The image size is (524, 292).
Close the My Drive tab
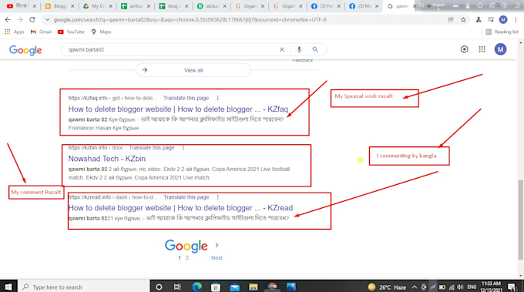coord(111,6)
